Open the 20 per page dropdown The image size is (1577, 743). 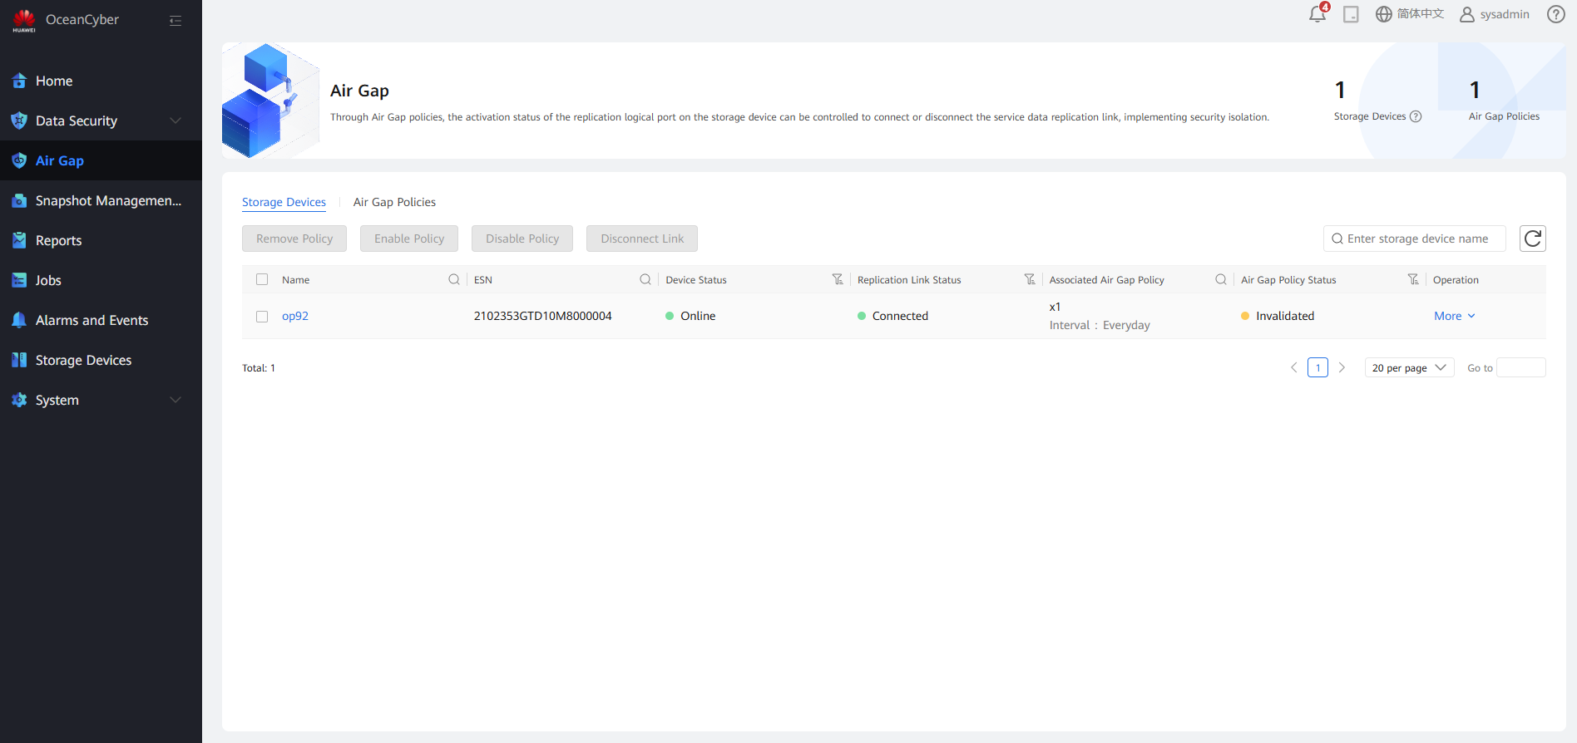pos(1409,367)
